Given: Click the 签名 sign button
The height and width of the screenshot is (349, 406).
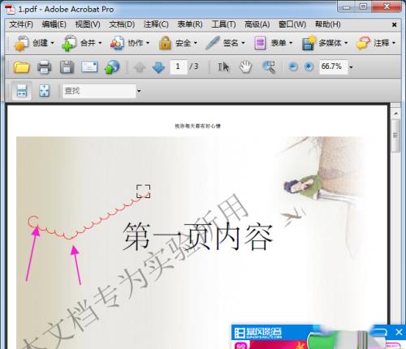Looking at the screenshot, I should [225, 43].
